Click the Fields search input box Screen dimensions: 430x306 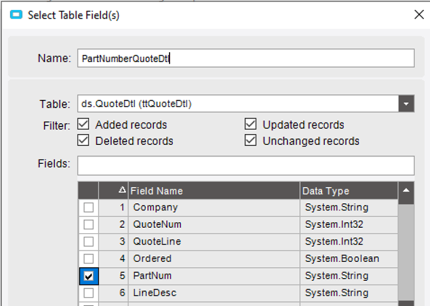pos(245,165)
